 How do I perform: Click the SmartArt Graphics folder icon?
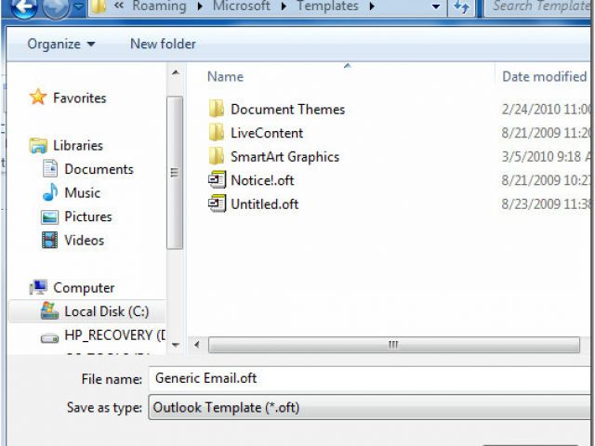[x=217, y=156]
